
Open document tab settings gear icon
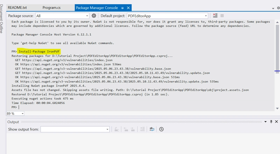point(278,8)
